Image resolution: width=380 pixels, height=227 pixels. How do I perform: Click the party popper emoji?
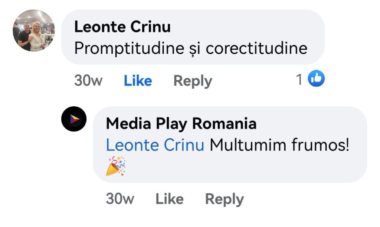click(116, 166)
